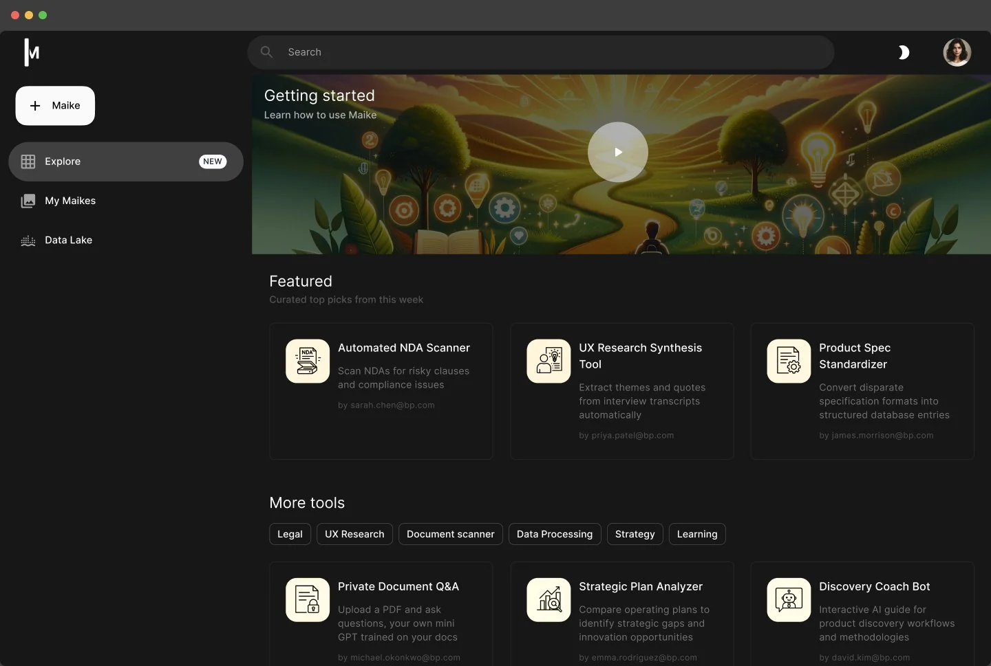This screenshot has width=991, height=666.
Task: Open the Discovery Coach Bot robot icon
Action: [788, 599]
